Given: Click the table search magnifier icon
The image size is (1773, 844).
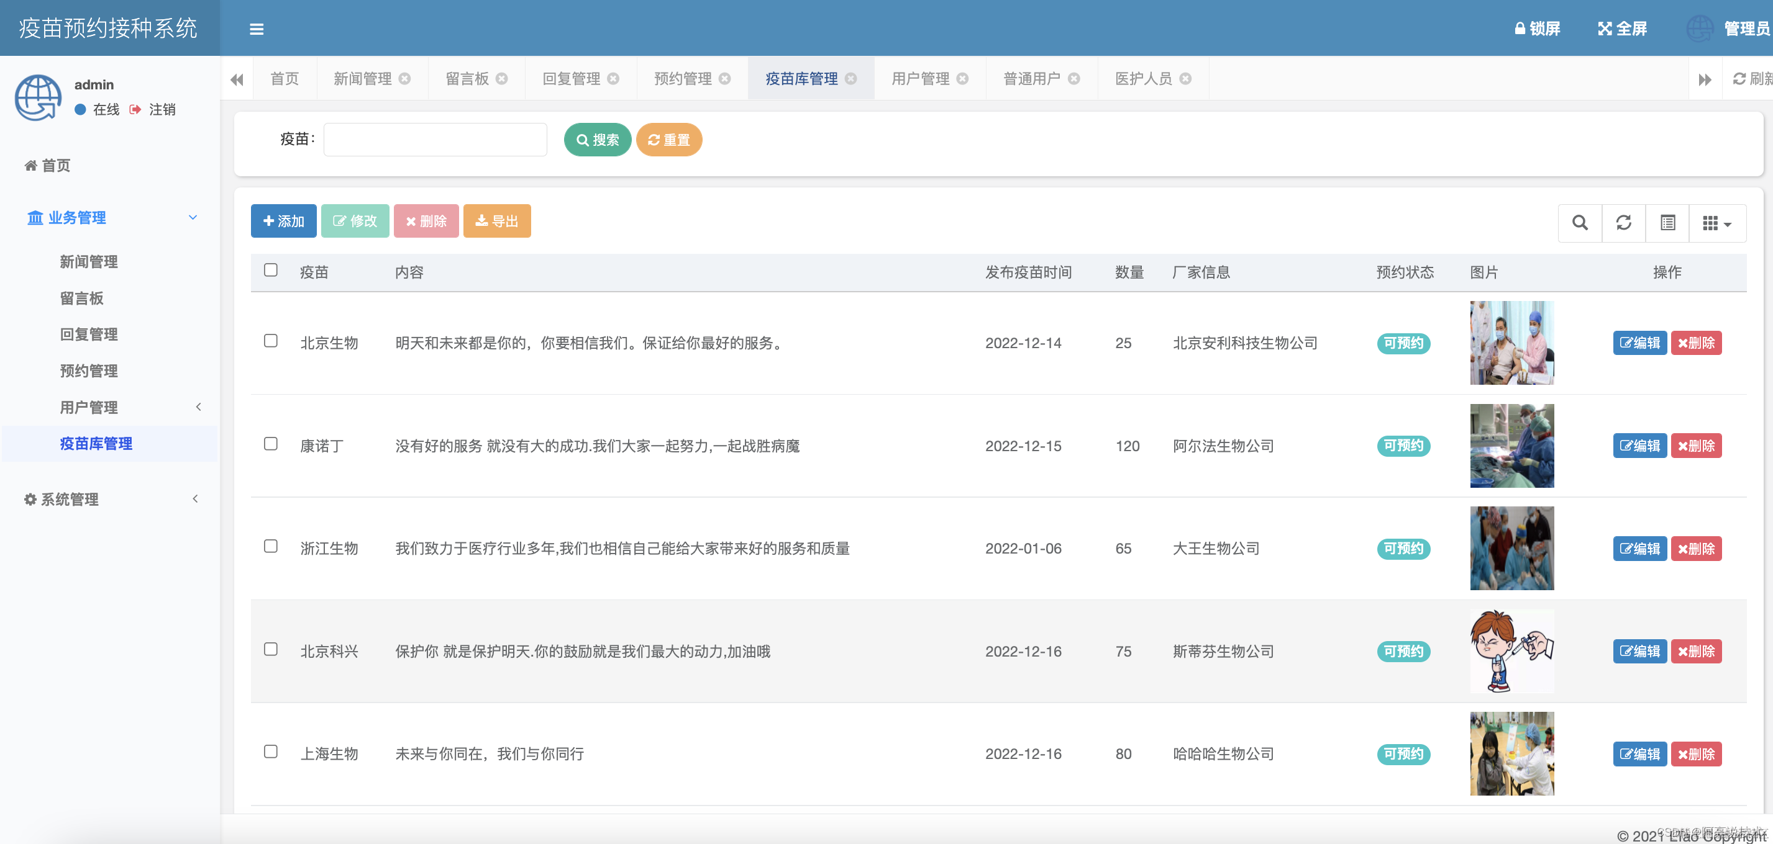Looking at the screenshot, I should [x=1580, y=223].
